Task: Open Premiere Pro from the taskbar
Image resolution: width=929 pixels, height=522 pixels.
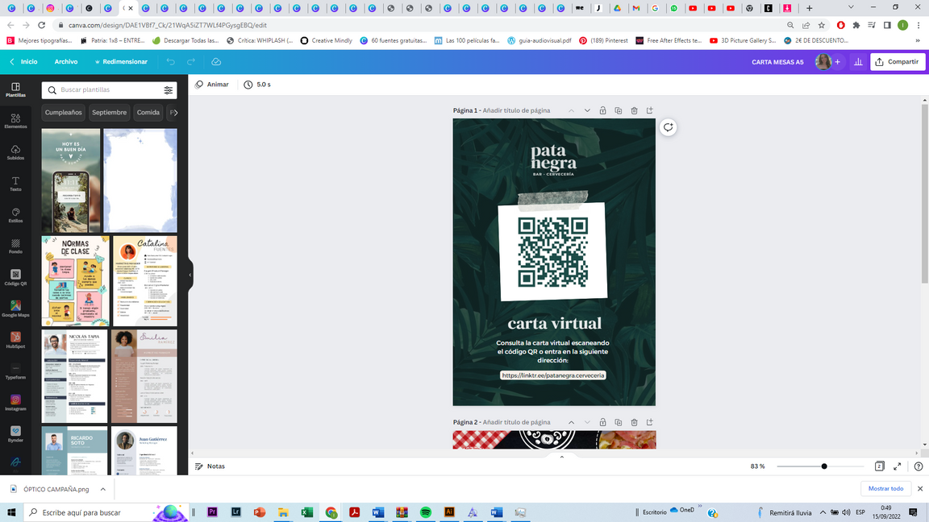Action: (x=212, y=512)
